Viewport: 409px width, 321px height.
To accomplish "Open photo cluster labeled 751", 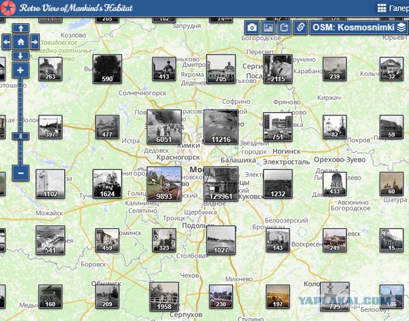I will (x=278, y=127).
